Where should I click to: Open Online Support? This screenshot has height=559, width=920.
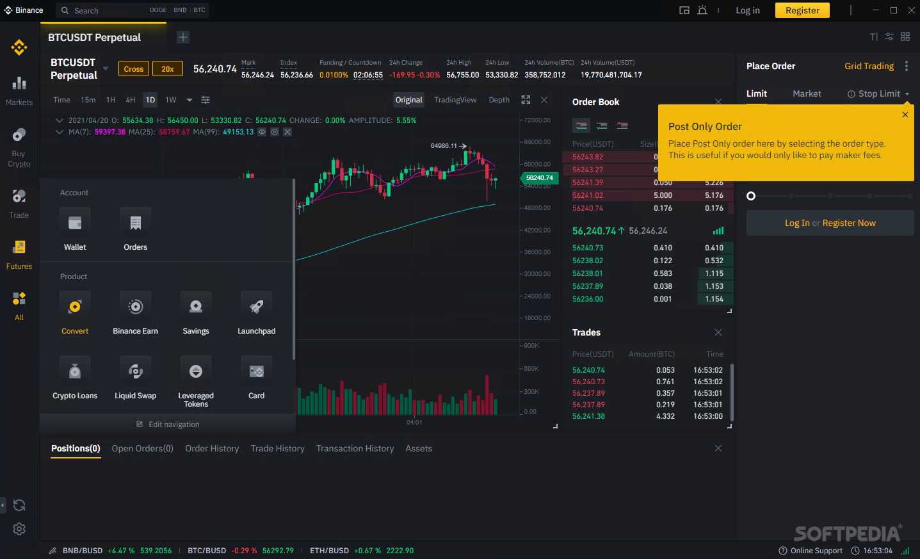pyautogui.click(x=811, y=551)
